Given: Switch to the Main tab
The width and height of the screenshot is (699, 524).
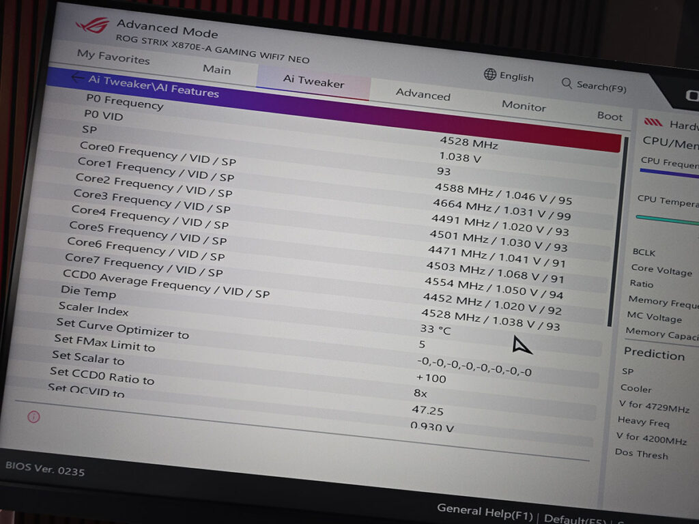Looking at the screenshot, I should pyautogui.click(x=217, y=69).
